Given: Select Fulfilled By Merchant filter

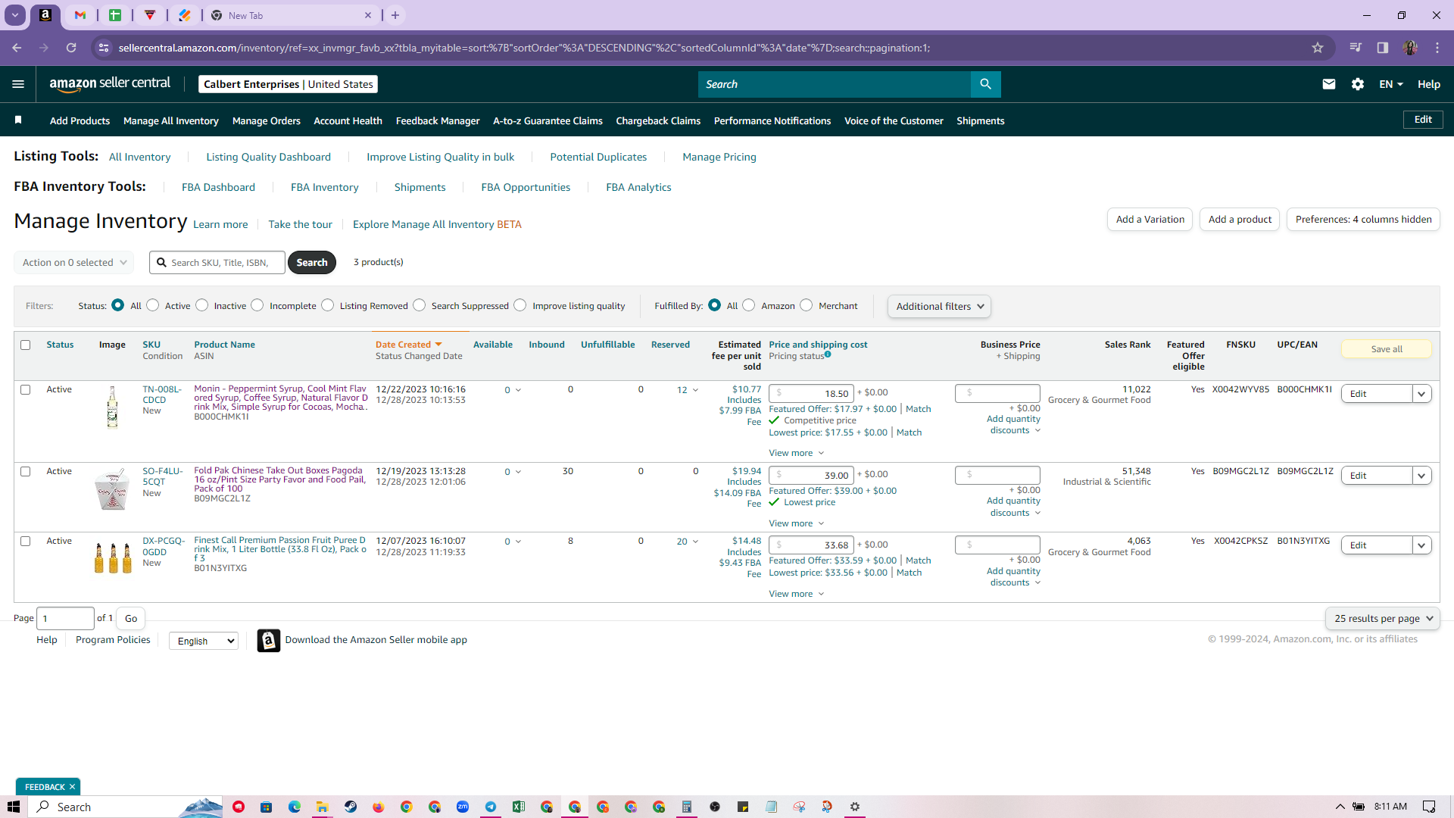Looking at the screenshot, I should pyautogui.click(x=807, y=305).
